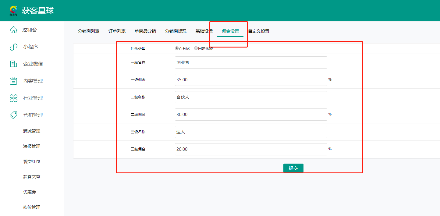This screenshot has width=440, height=216.
Task: Open the 订单列表 tab
Action: pyautogui.click(x=117, y=31)
